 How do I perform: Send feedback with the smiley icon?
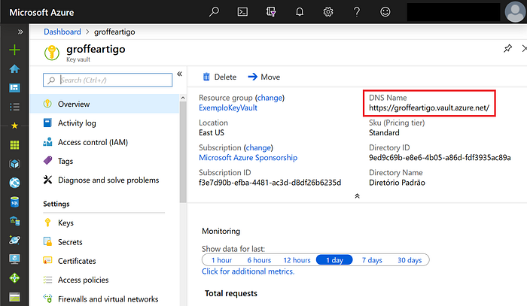point(385,12)
